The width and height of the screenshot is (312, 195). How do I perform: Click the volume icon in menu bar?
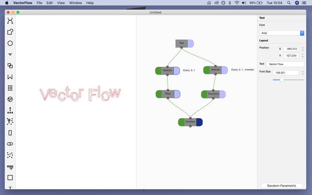coord(244,3)
